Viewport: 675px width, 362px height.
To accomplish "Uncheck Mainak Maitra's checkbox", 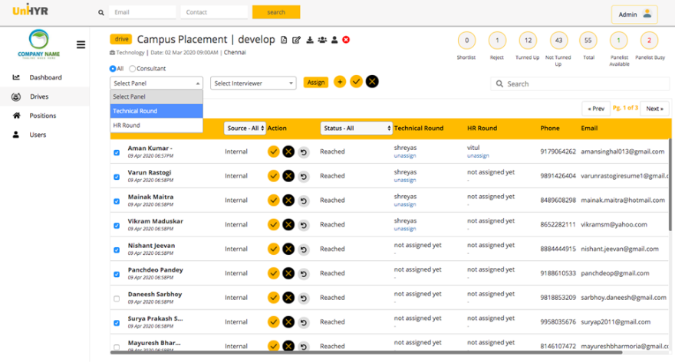I will pos(117,201).
